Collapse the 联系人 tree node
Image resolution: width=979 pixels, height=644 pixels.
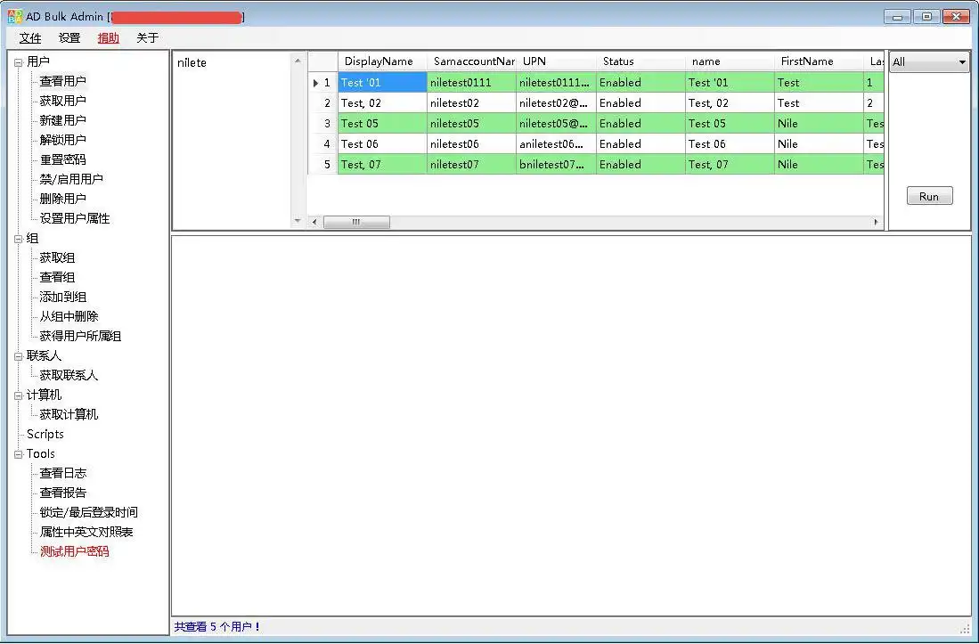[x=18, y=355]
